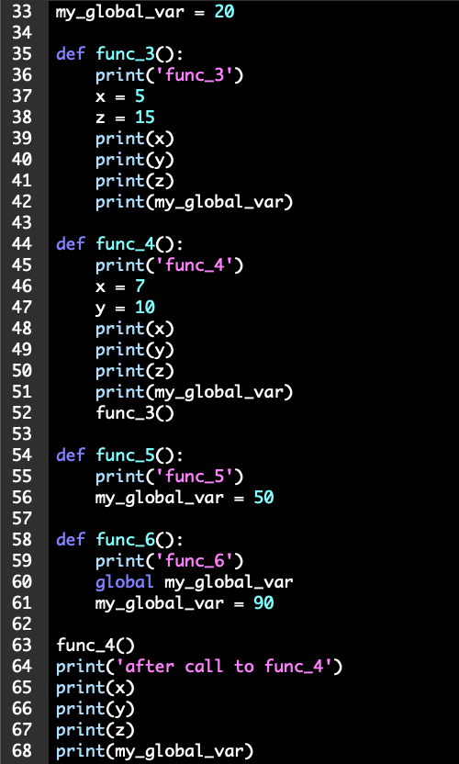This screenshot has width=459, height=764.
Task: Click my_global_var = 50 on line 56
Action: tap(185, 498)
